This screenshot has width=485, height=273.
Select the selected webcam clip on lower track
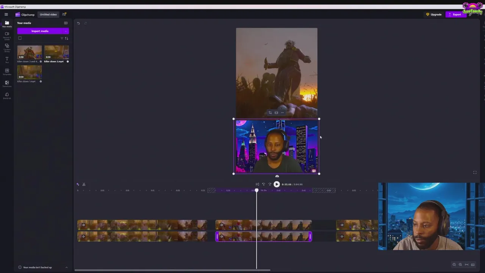tap(264, 237)
